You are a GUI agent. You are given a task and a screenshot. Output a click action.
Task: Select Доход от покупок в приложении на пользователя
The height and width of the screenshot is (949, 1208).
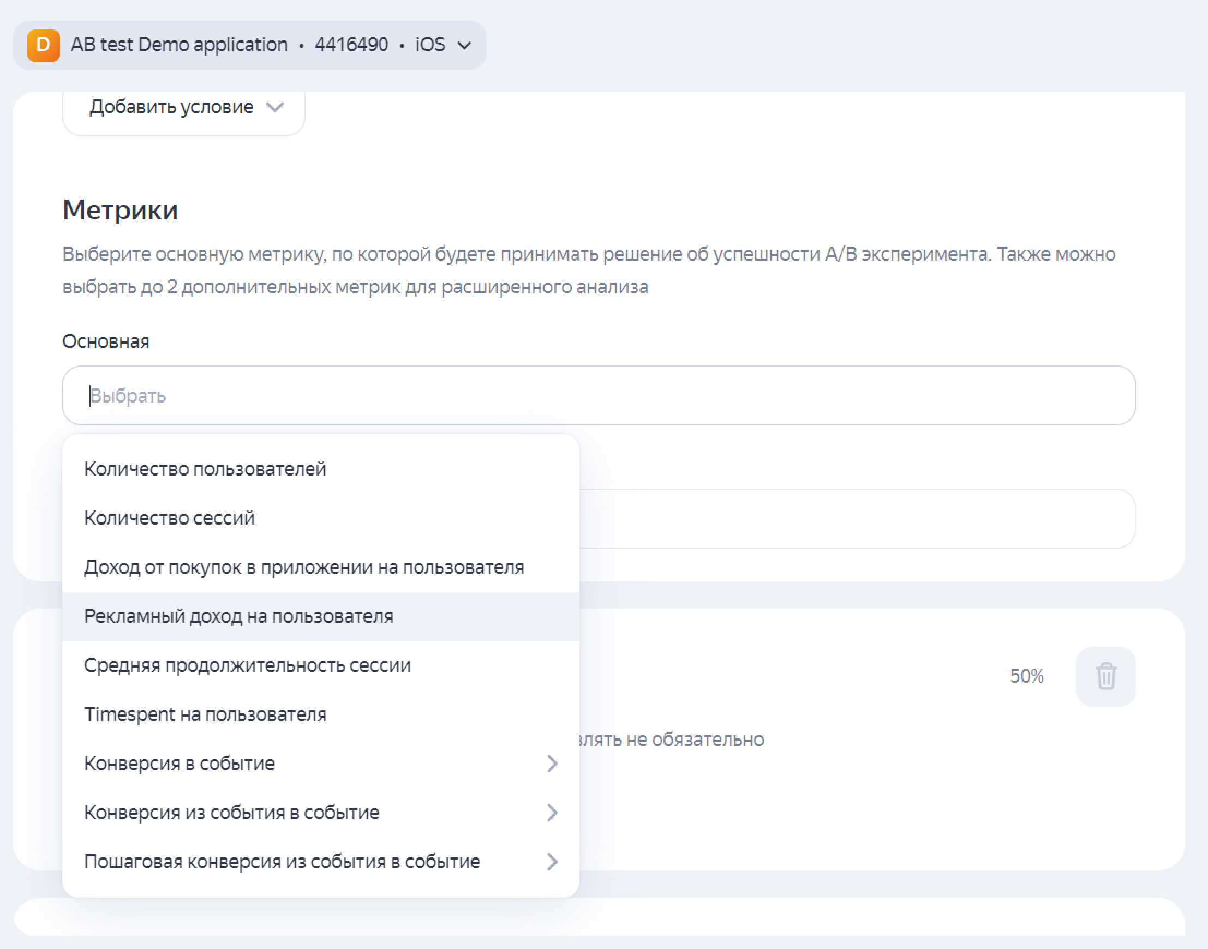click(303, 567)
